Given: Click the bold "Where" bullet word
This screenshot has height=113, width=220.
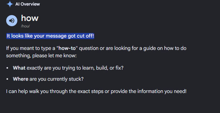Looking at the screenshot, I should (21, 79).
